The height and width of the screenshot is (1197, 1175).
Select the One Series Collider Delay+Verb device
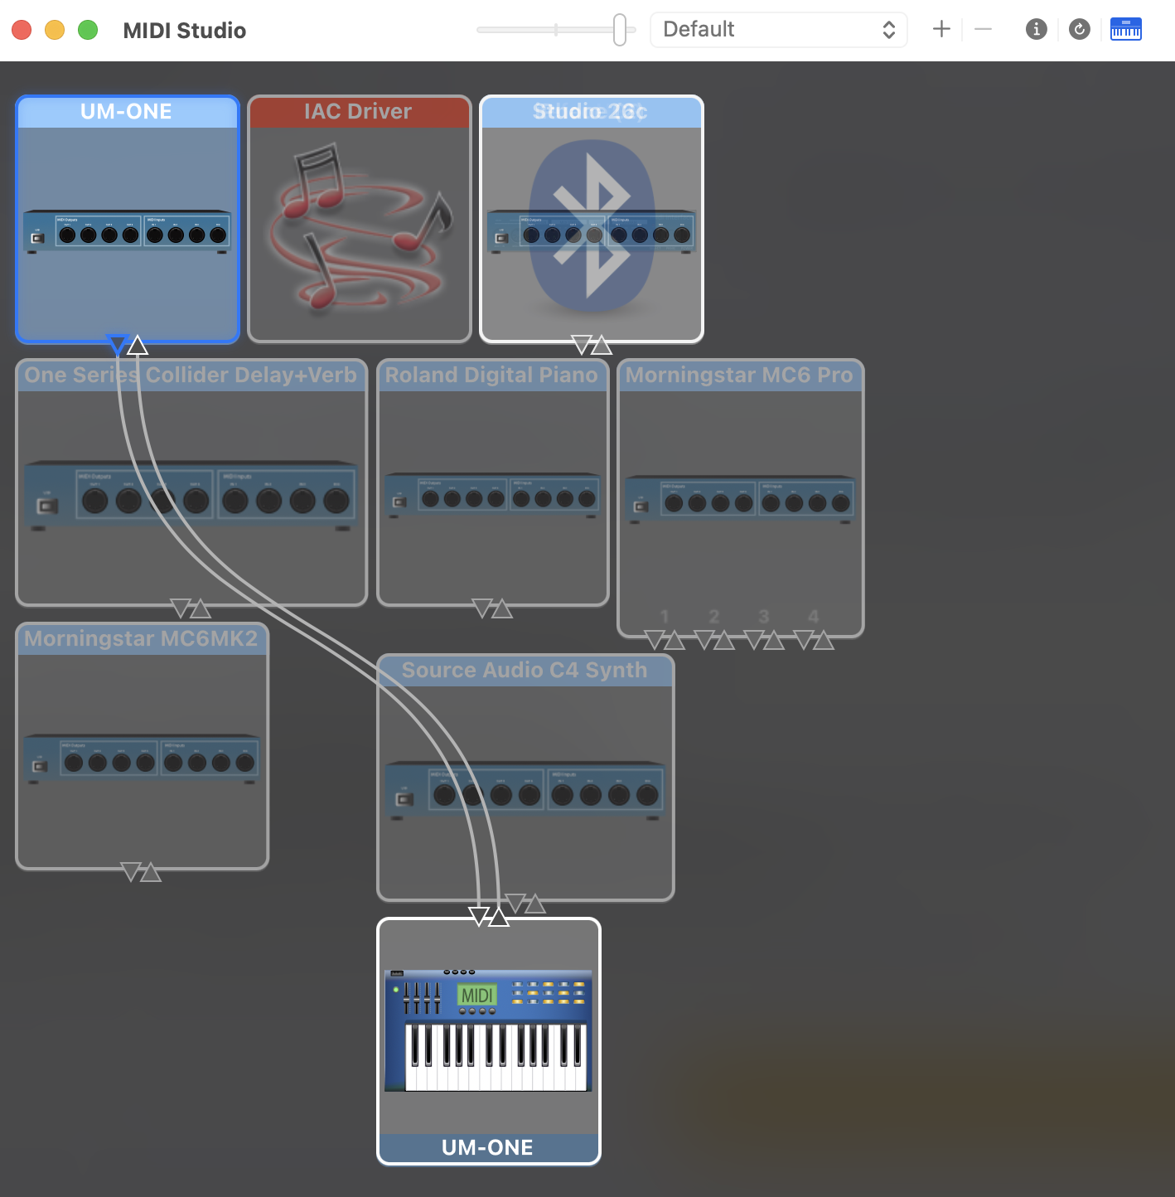(191, 482)
